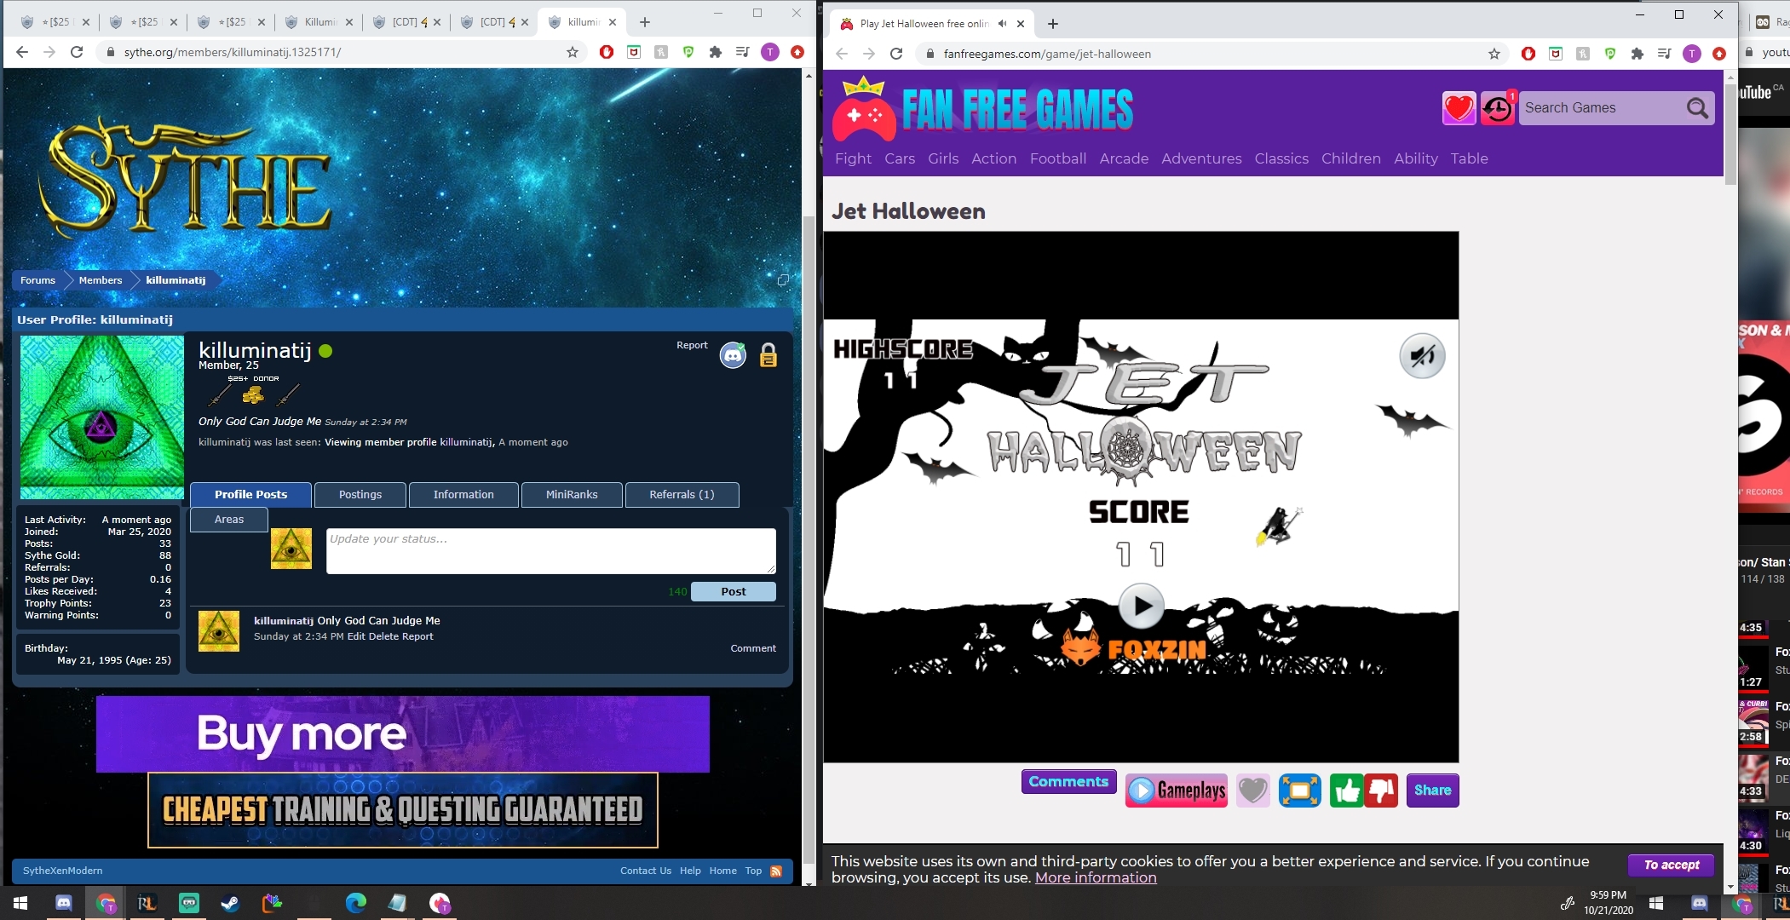The height and width of the screenshot is (920, 1790).
Task: Click Fan Free Games controller logo
Action: 864,109
